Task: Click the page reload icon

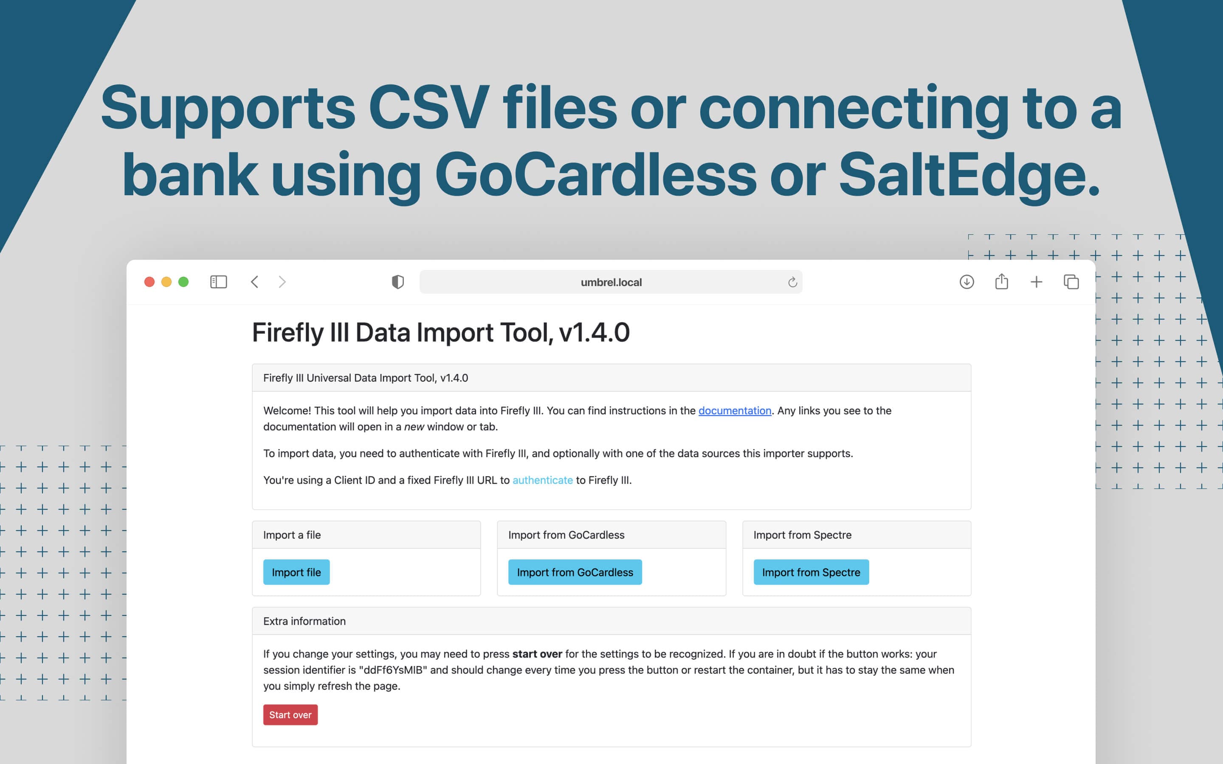Action: tap(791, 281)
